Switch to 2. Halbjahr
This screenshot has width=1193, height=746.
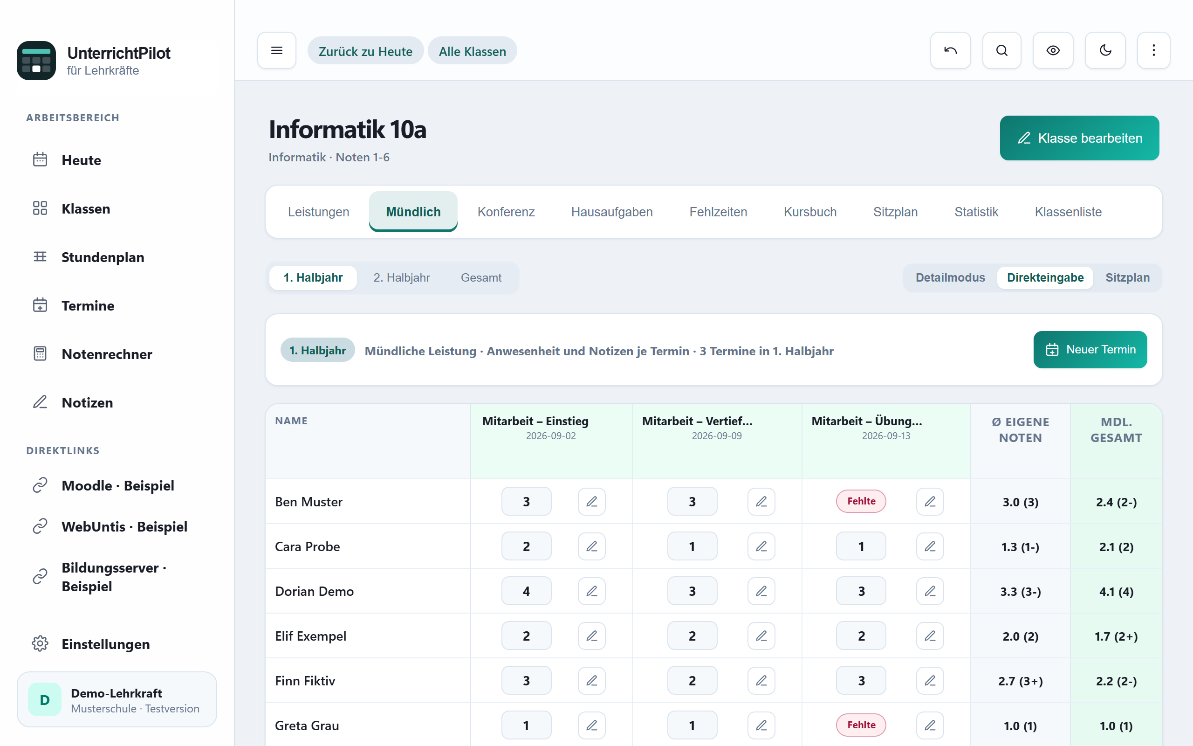[x=401, y=278]
